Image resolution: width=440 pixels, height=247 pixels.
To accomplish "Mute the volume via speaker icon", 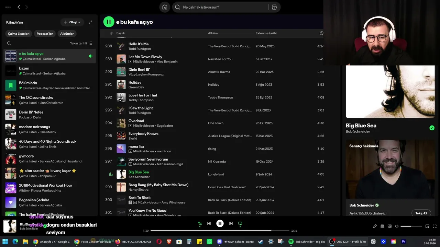I will tap(397, 226).
